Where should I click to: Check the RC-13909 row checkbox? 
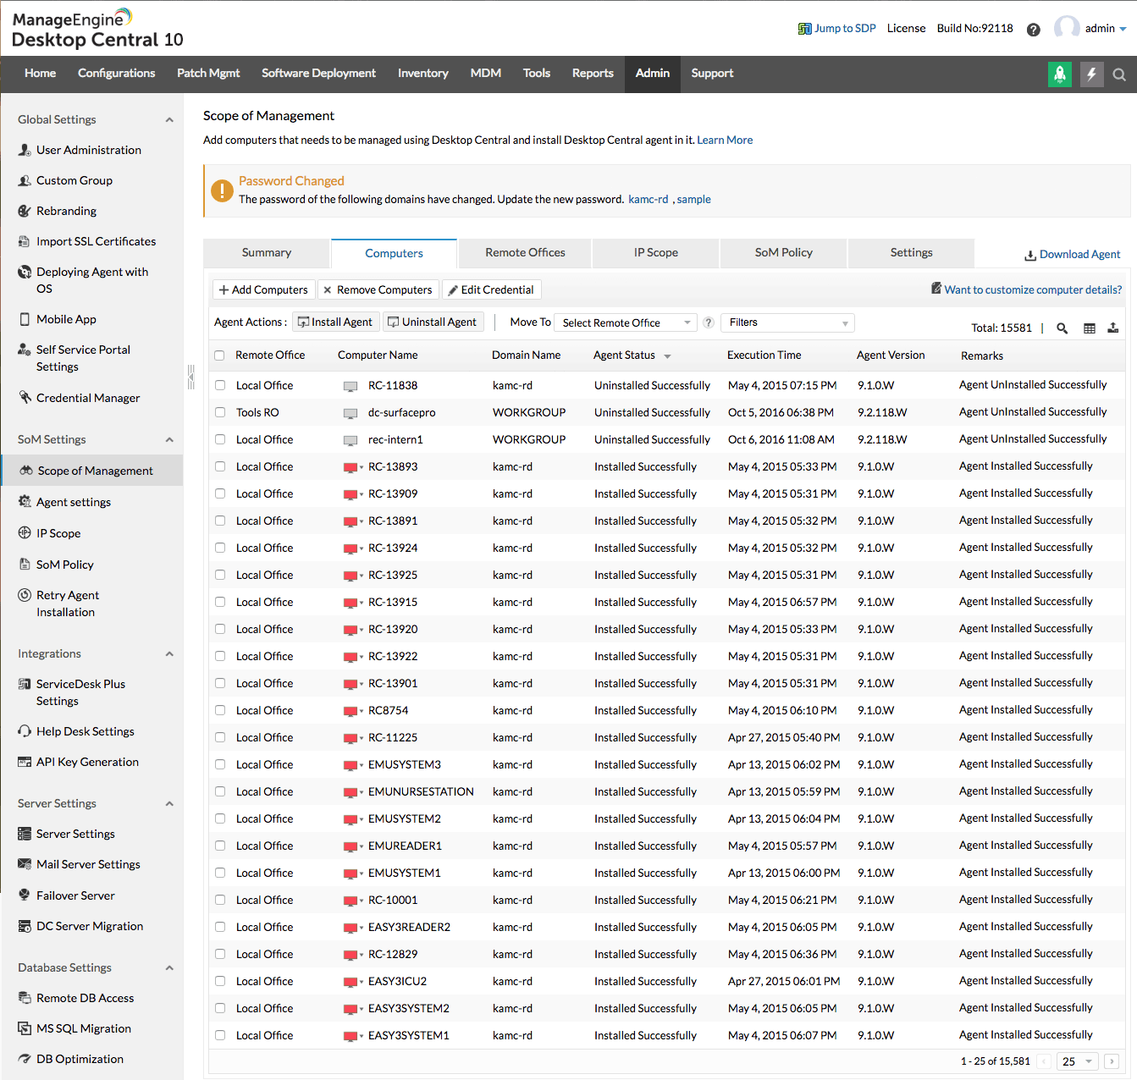click(x=220, y=493)
